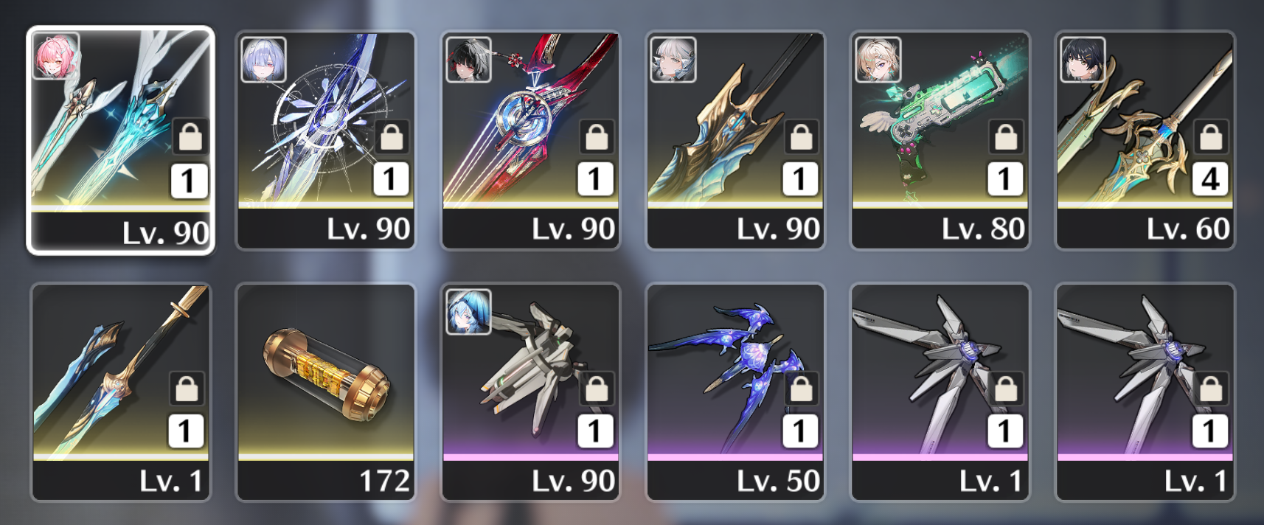1264x525 pixels.
Task: Click the black-and-red-haired character portrait icon
Action: point(468,59)
